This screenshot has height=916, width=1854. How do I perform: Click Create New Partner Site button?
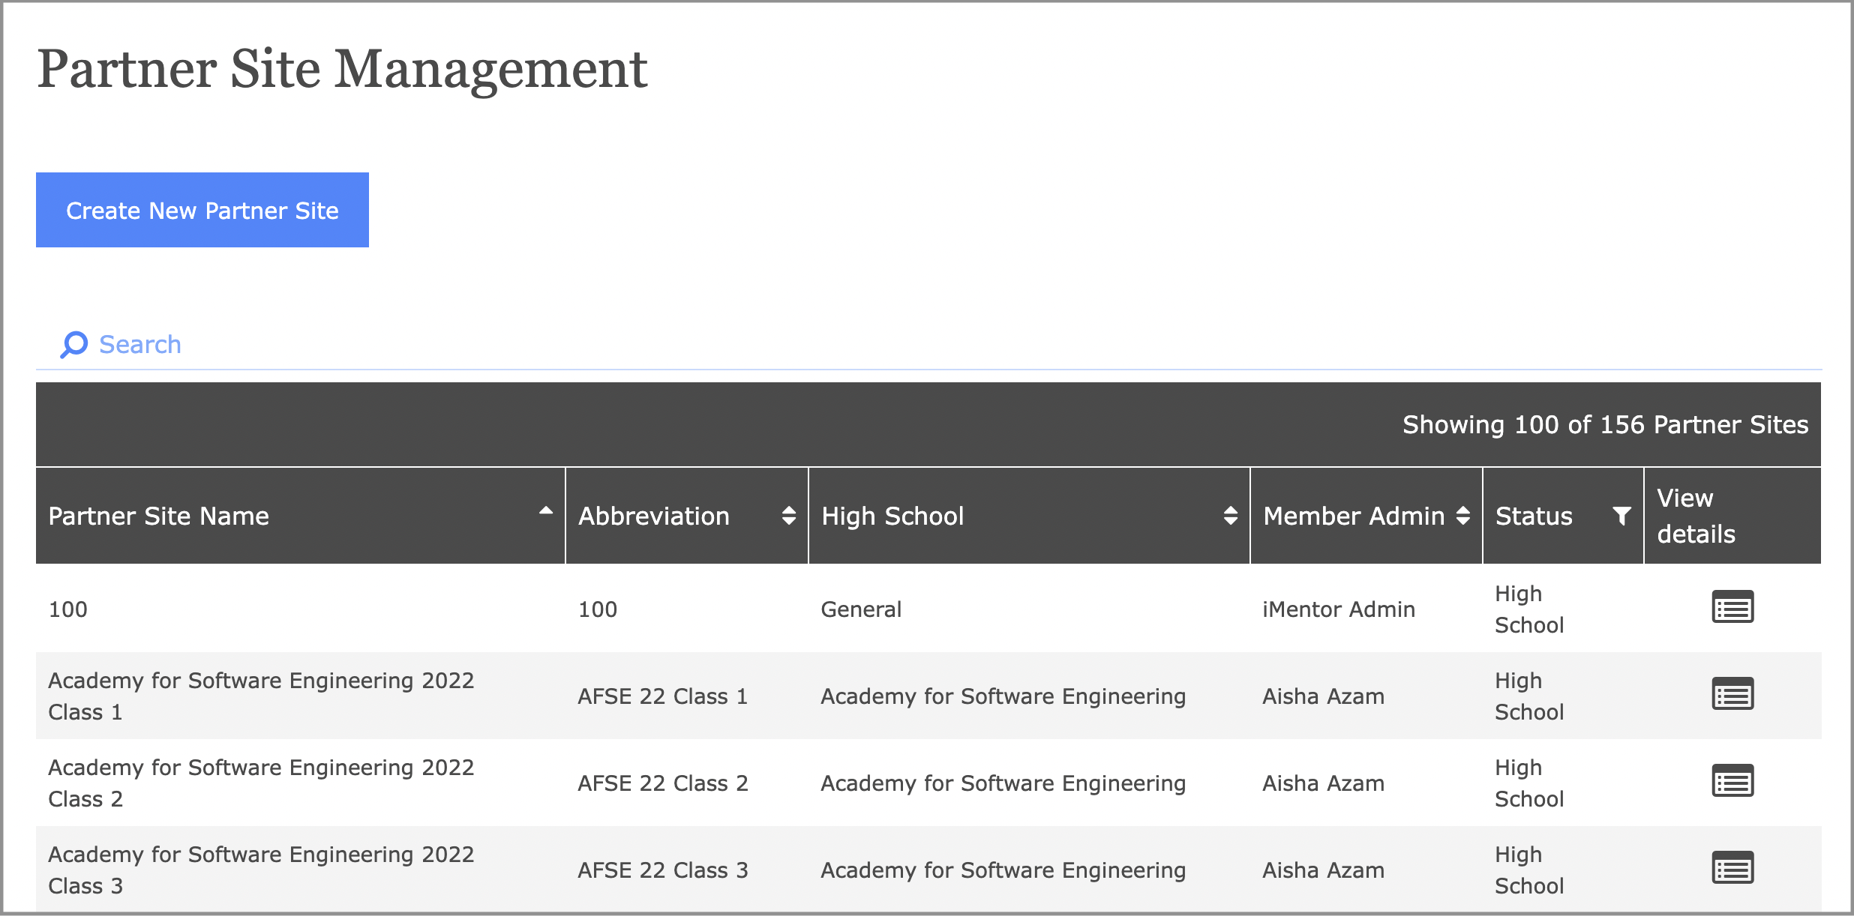pos(202,211)
